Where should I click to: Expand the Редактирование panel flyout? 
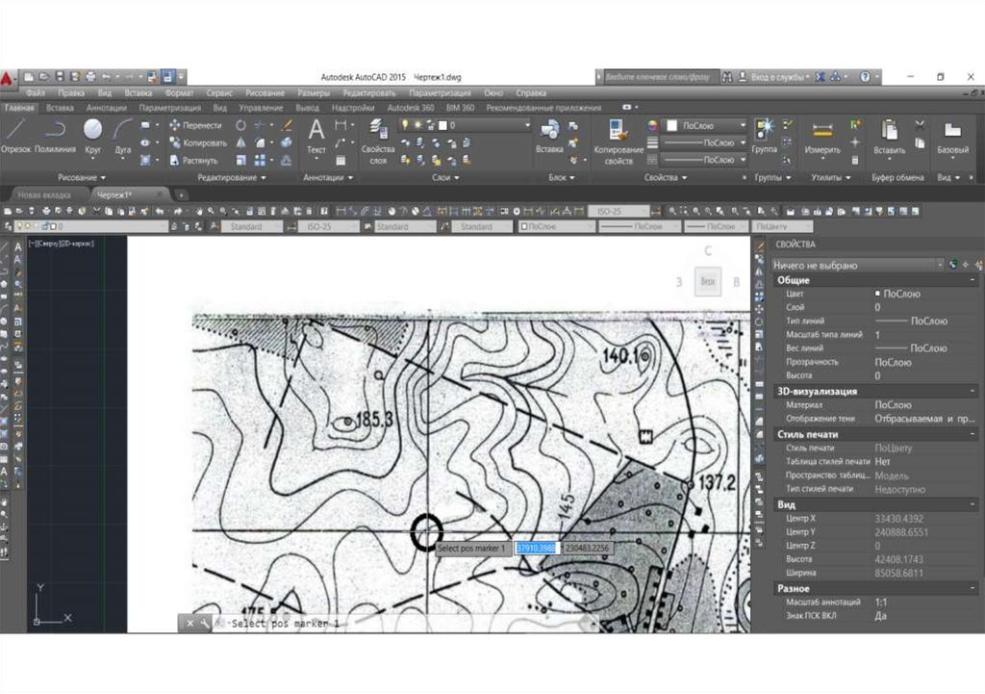coord(231,178)
